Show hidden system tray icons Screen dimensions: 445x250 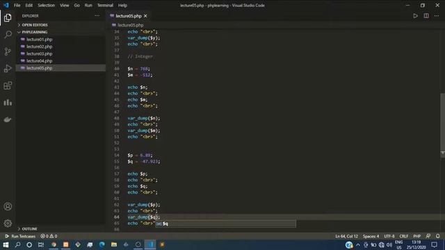(x=358, y=244)
